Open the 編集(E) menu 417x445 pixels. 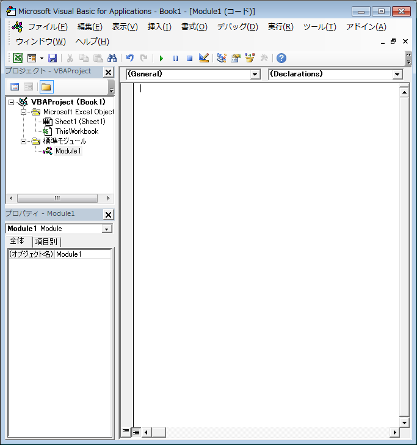[90, 27]
